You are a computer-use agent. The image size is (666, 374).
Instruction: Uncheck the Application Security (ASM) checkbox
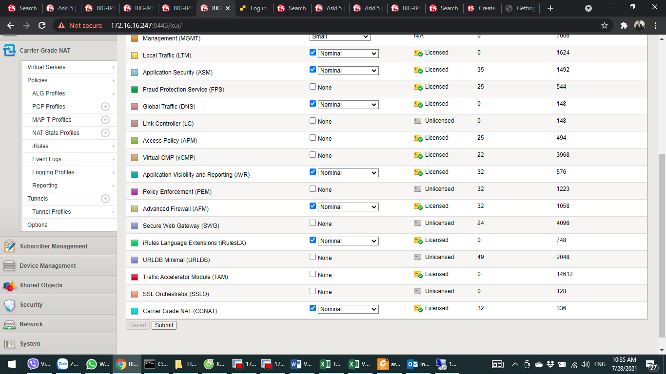313,70
